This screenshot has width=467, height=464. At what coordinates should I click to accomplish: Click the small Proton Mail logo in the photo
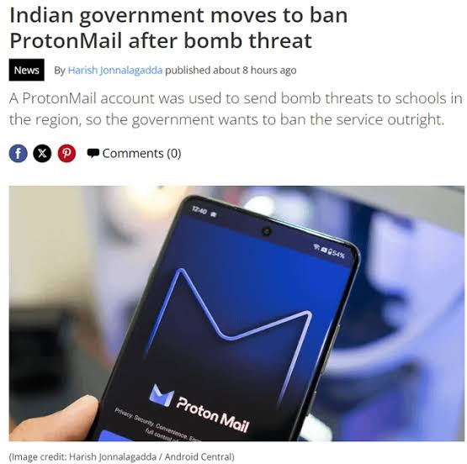(x=162, y=395)
